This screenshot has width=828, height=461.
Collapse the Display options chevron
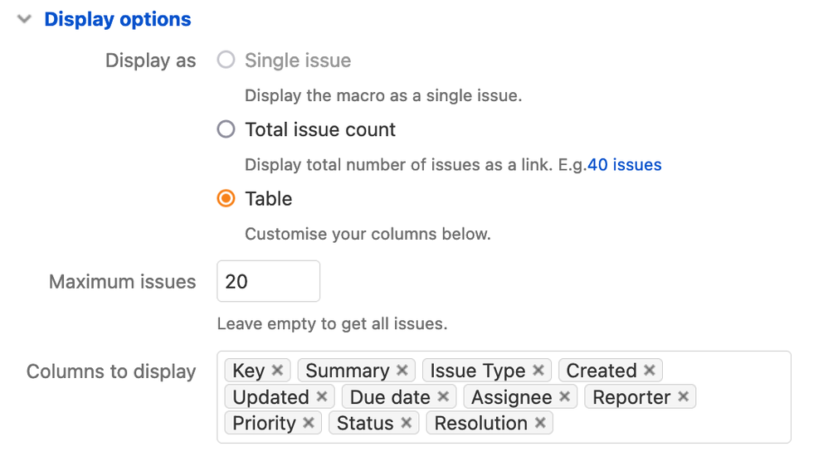point(24,19)
